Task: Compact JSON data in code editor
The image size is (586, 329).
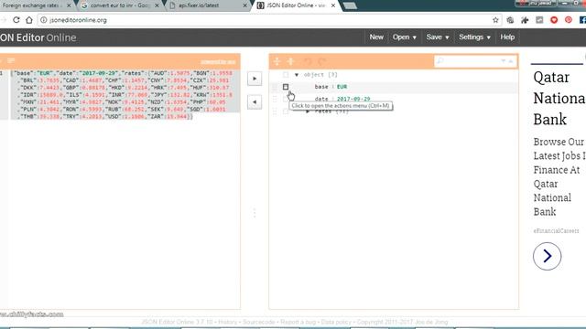Action: point(11,61)
